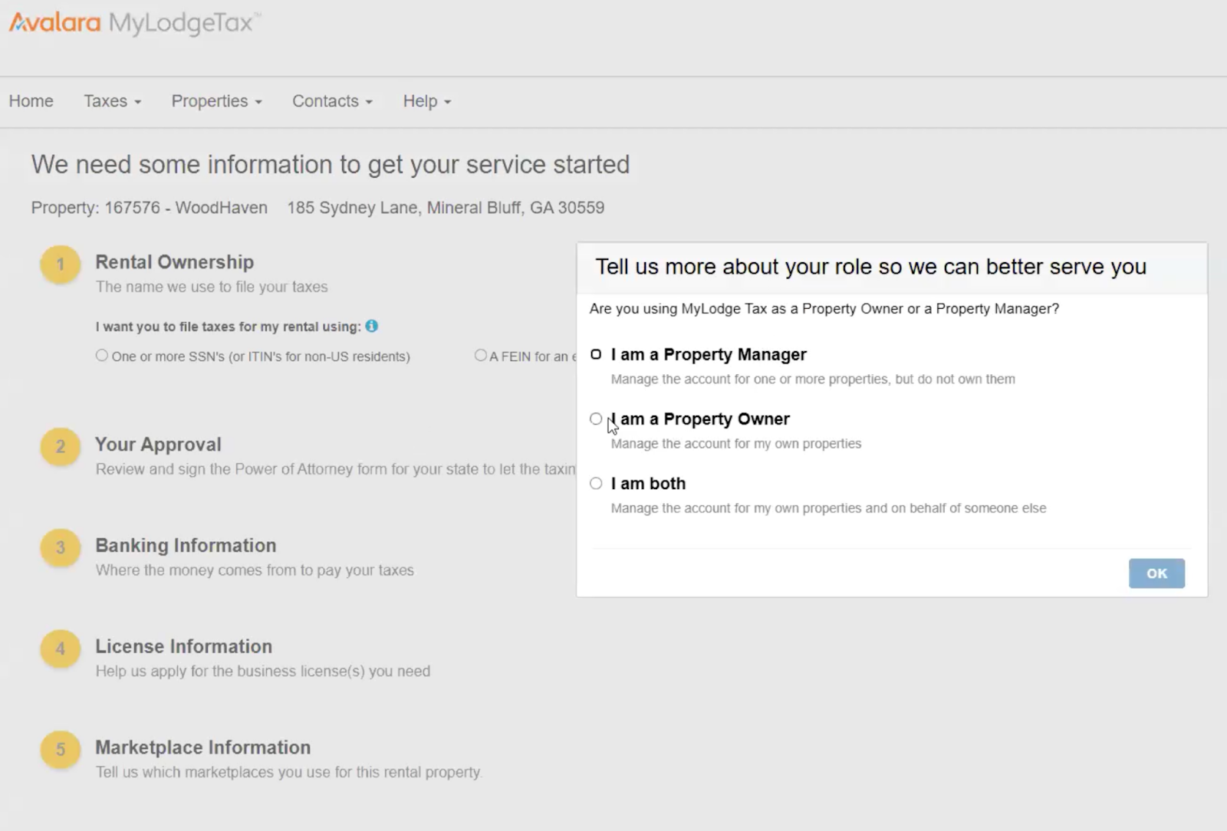This screenshot has height=831, width=1227.
Task: Click the step 1 Rental Ownership circle
Action: pyautogui.click(x=60, y=264)
